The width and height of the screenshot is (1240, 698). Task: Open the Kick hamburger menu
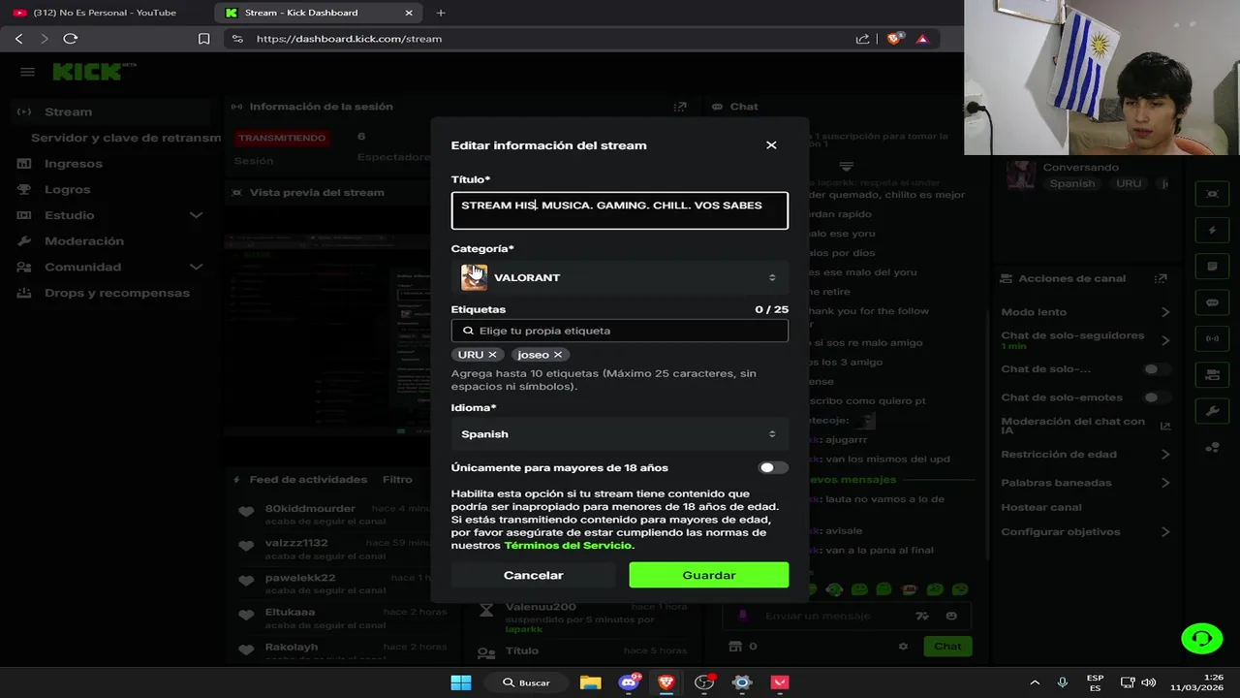pos(27,72)
